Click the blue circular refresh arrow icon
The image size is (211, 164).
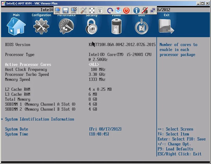[x=110, y=10]
